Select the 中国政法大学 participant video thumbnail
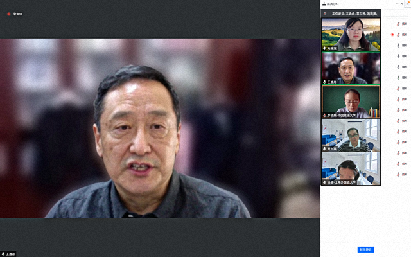 pos(351,102)
